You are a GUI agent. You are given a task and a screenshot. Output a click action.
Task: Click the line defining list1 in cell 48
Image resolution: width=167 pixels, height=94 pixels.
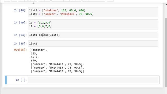click(57, 10)
